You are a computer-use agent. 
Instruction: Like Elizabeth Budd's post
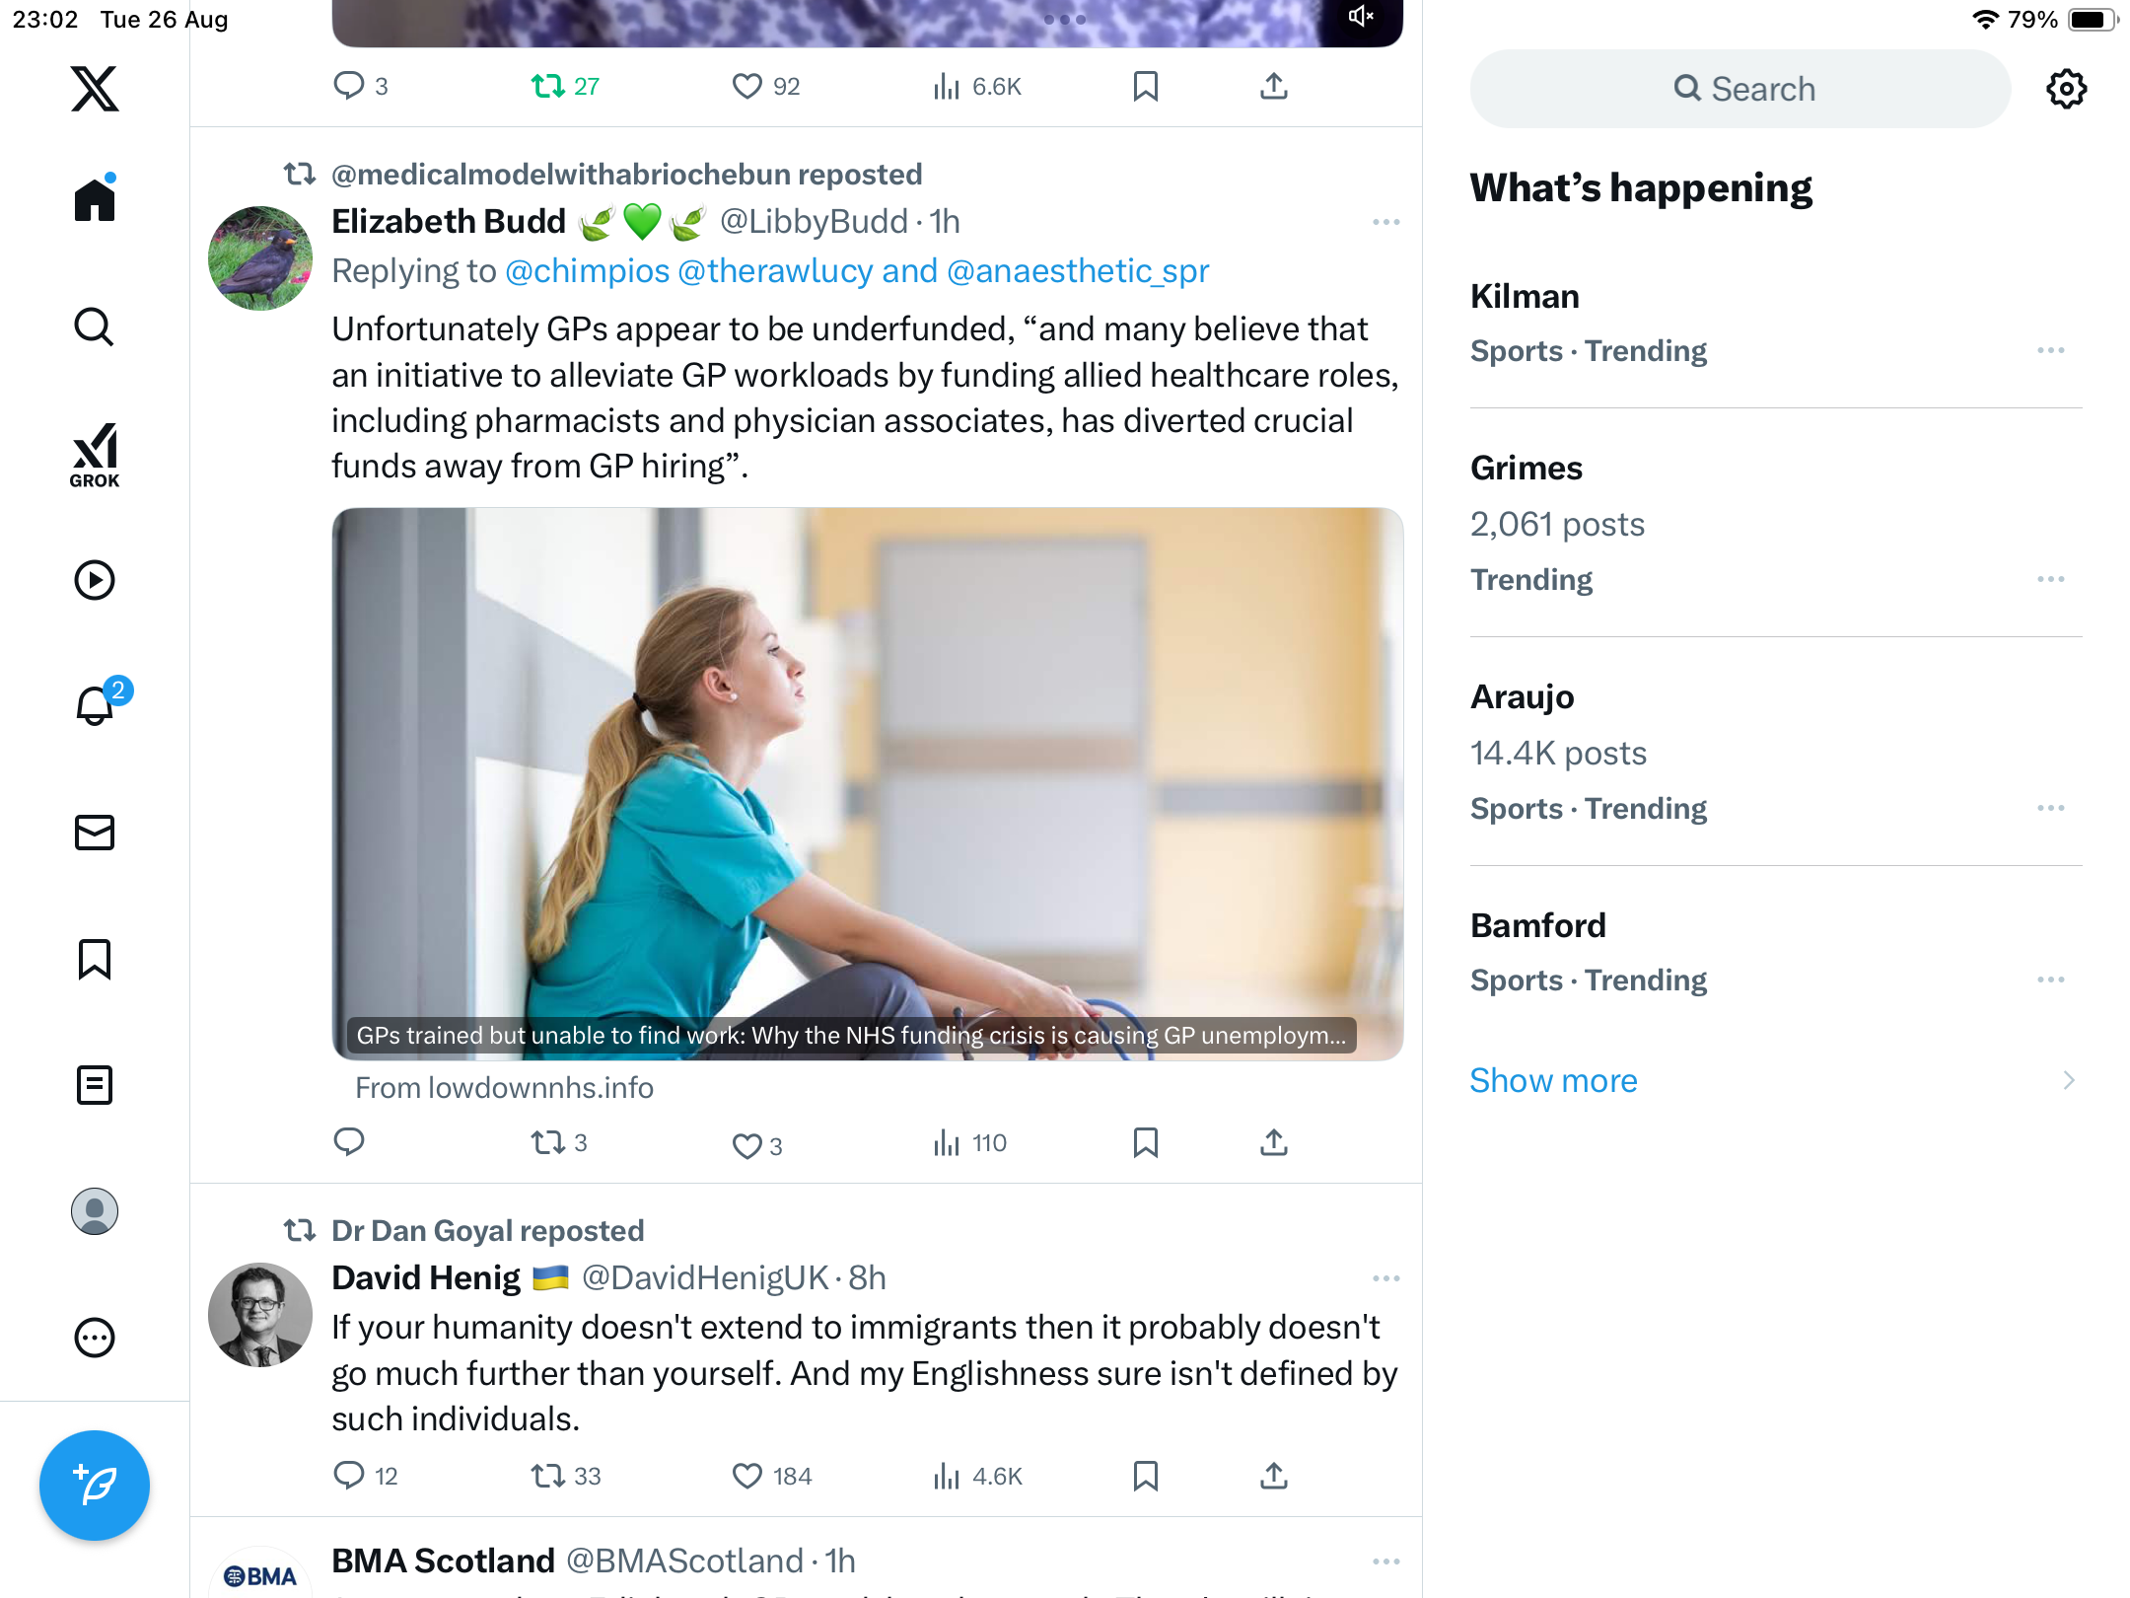[x=746, y=1144]
